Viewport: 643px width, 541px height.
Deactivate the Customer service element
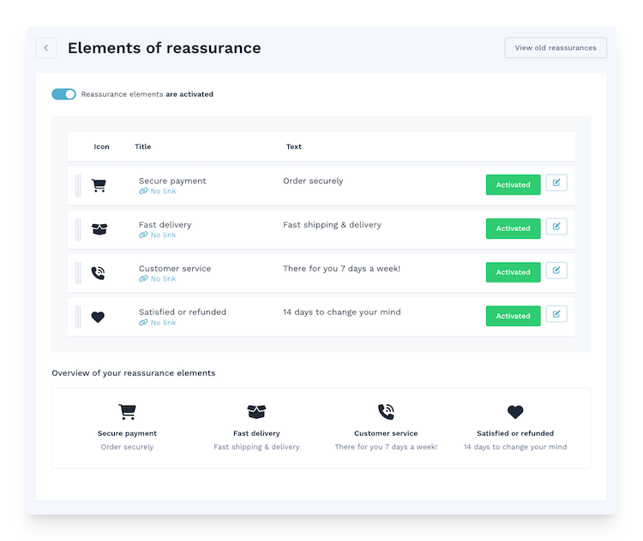(513, 272)
